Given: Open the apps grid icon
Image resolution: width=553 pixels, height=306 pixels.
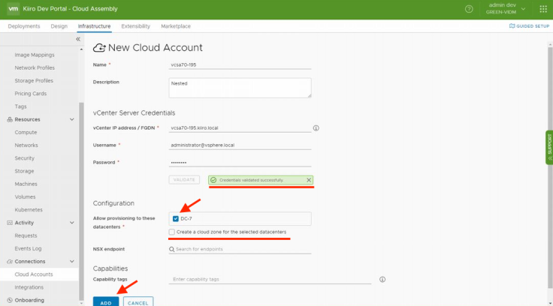Looking at the screenshot, I should coord(543,9).
